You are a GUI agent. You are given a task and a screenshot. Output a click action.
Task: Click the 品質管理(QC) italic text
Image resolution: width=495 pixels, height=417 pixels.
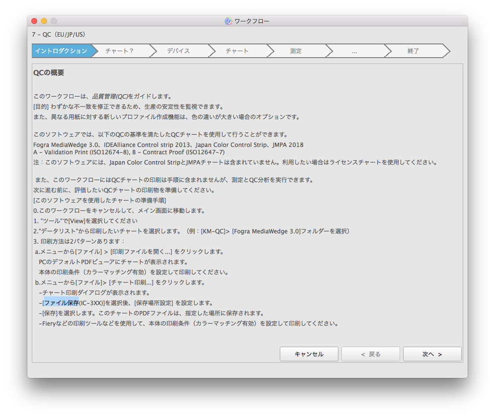tap(110, 97)
